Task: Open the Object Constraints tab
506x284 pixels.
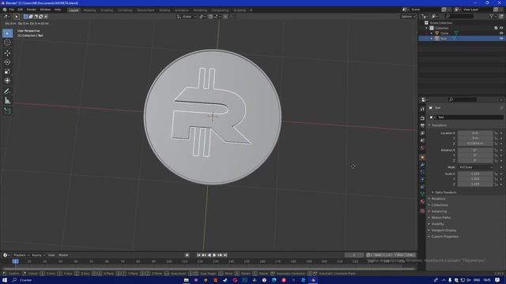Action: [422, 187]
